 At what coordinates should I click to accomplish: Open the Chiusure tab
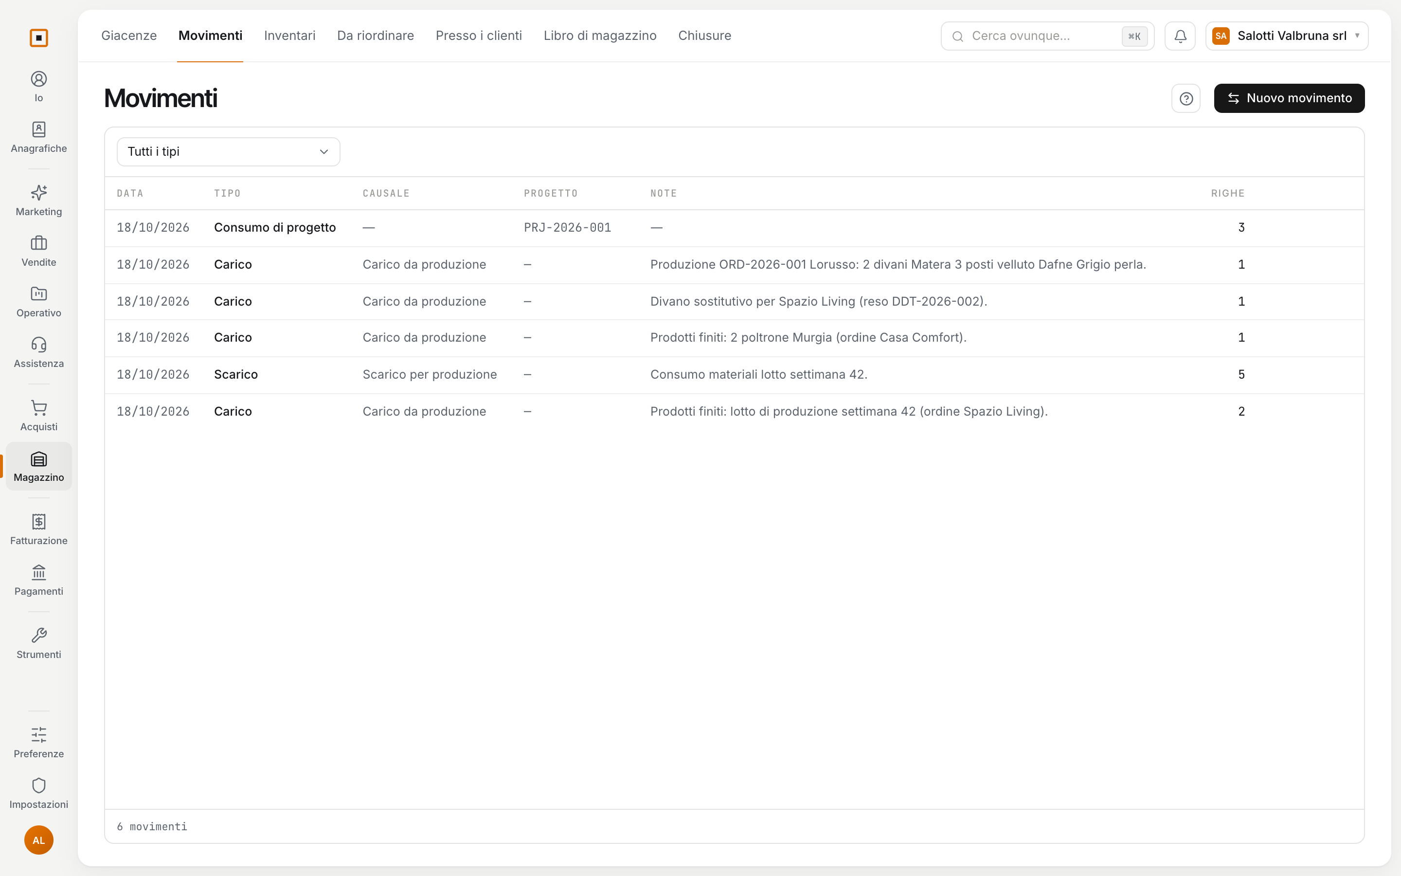(704, 36)
